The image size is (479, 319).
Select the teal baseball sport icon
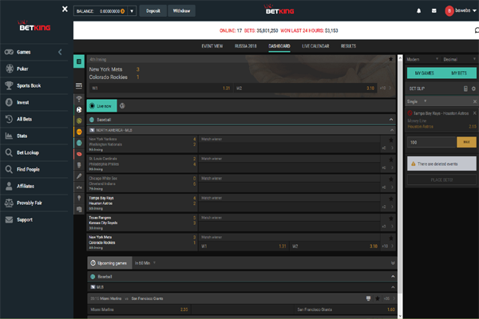tap(79, 143)
